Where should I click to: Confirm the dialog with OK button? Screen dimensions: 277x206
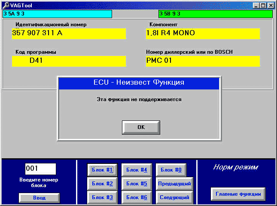(x=141, y=127)
